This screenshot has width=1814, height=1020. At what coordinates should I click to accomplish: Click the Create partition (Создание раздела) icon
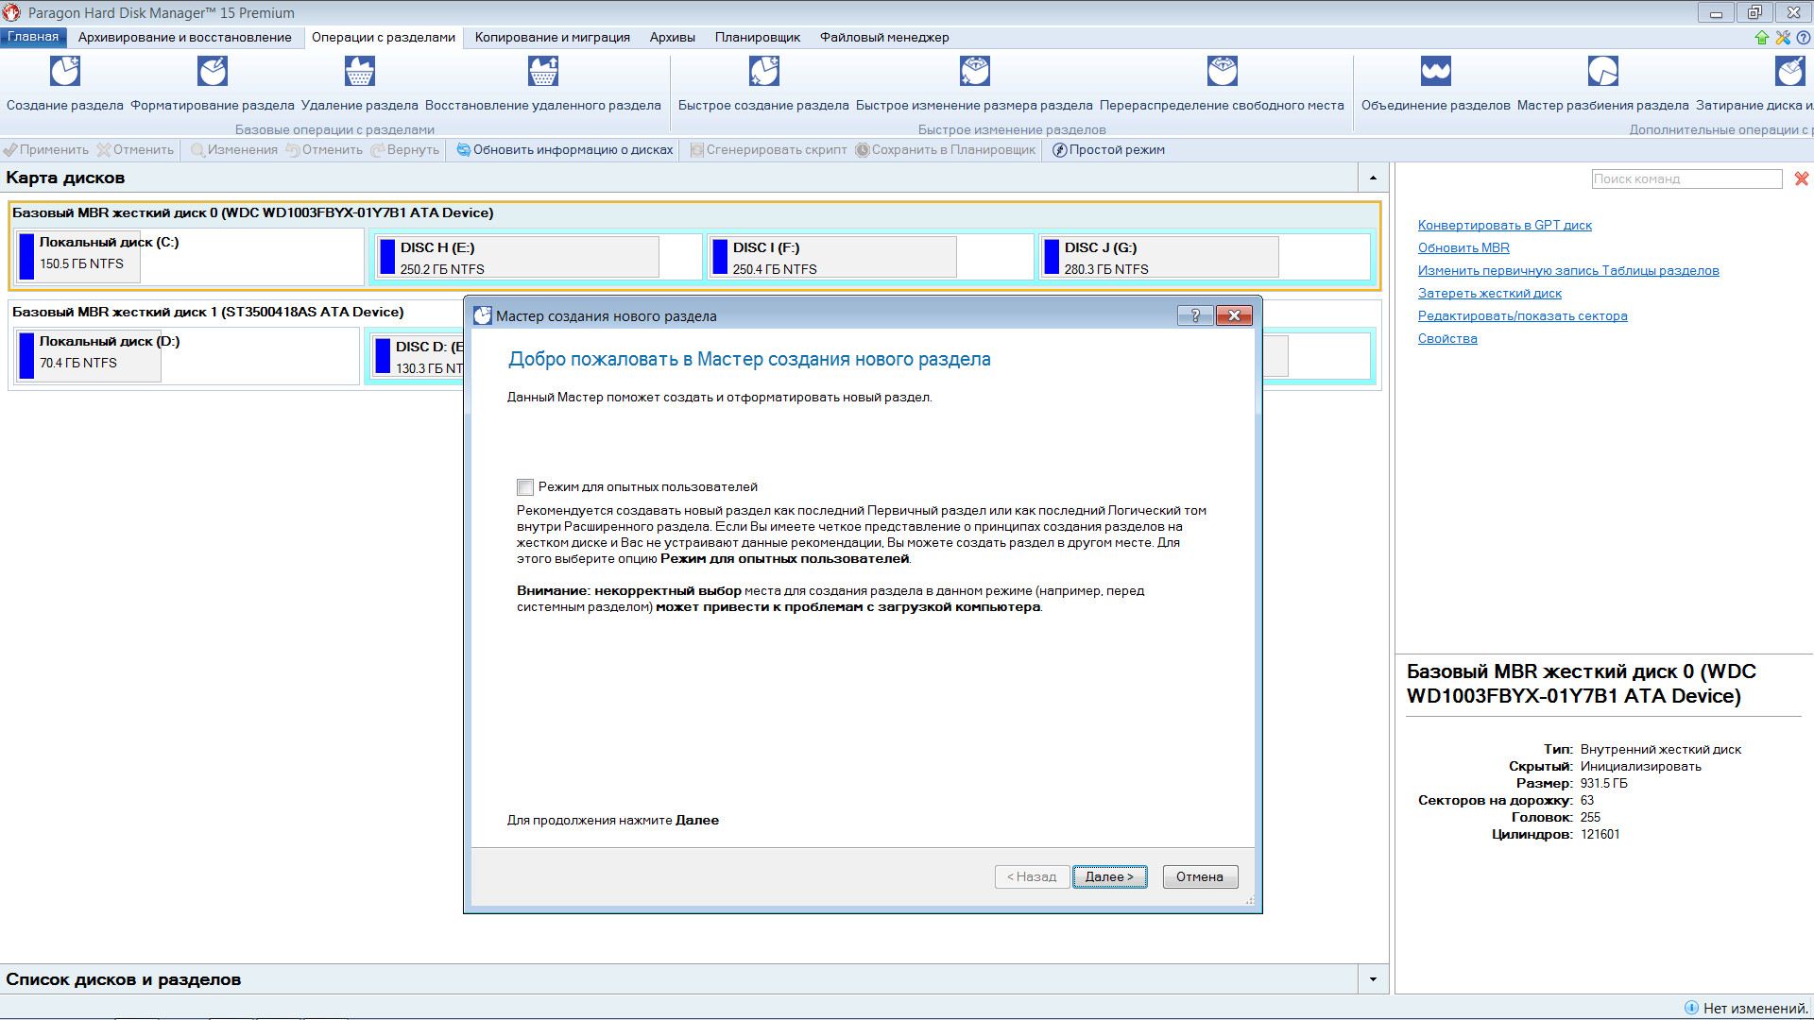pyautogui.click(x=64, y=72)
